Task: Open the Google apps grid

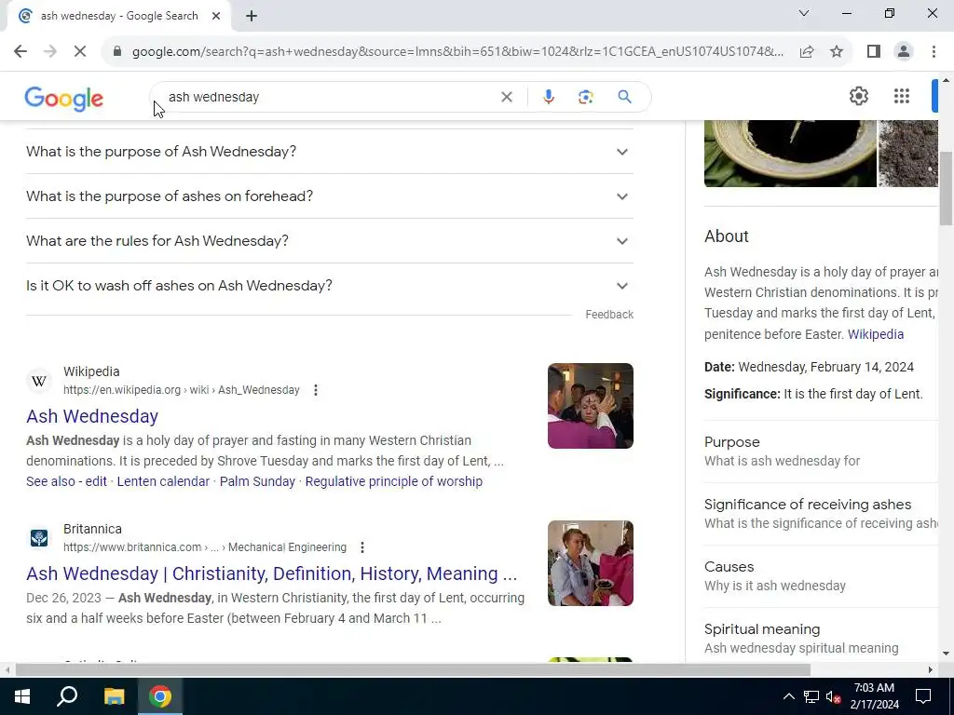Action: tap(902, 96)
